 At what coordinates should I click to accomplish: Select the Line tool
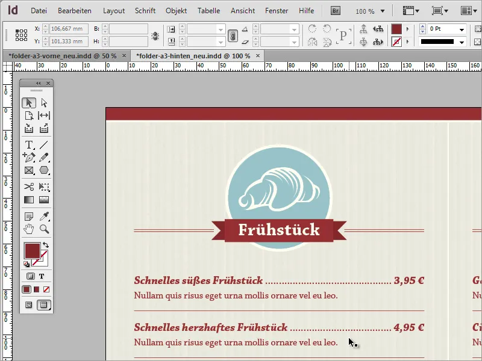click(44, 144)
